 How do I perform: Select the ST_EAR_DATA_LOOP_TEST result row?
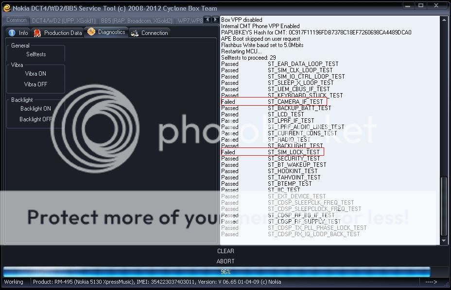click(x=279, y=64)
